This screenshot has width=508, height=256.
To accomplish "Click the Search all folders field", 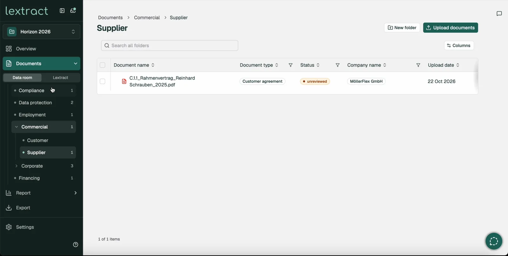I will pyautogui.click(x=170, y=45).
